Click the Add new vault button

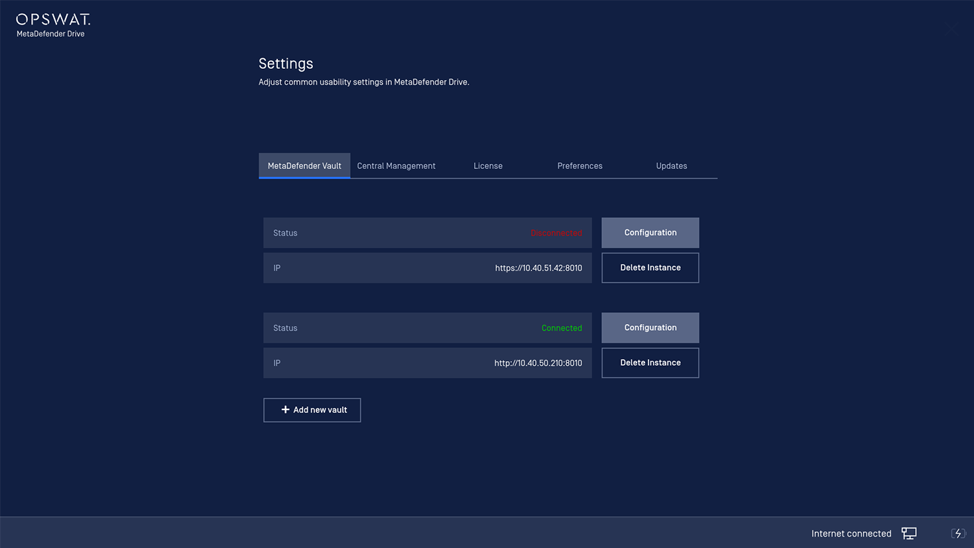(x=312, y=410)
